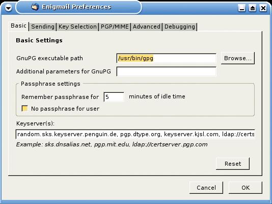
Task: Browse for the GnuPG executable
Action: (x=238, y=58)
